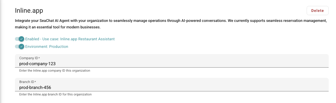Switch off the Production environment toggle

[20, 46]
